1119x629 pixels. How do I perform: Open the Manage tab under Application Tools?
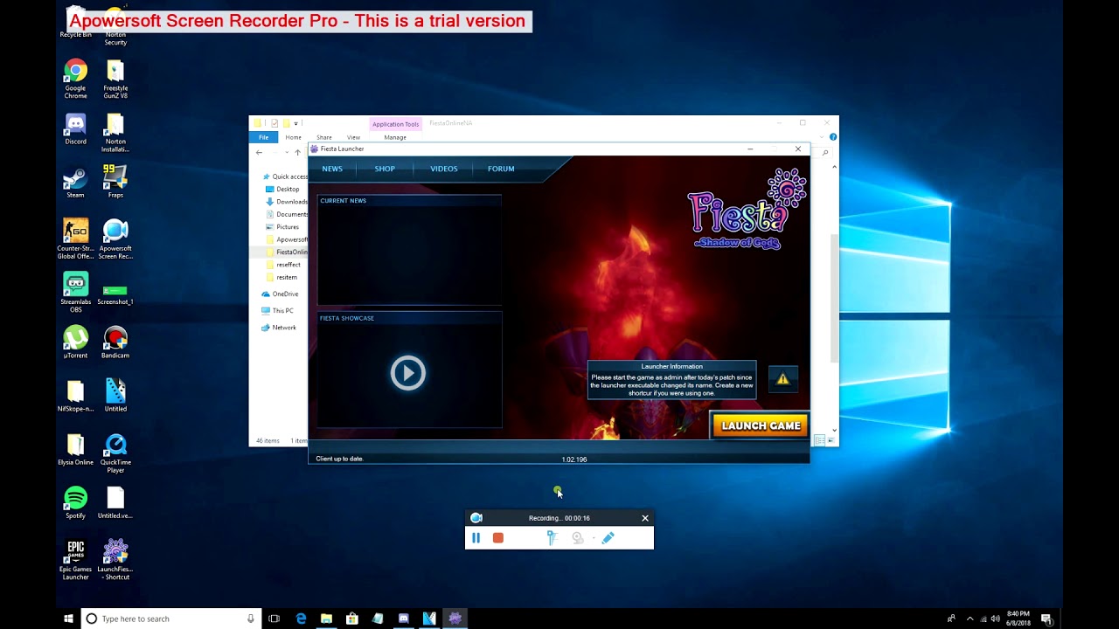tap(395, 137)
